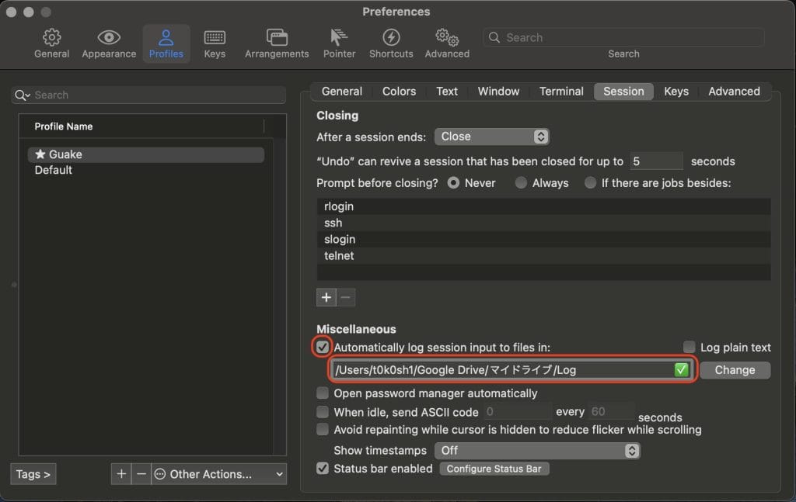Open the General preferences gear icon

click(51, 37)
